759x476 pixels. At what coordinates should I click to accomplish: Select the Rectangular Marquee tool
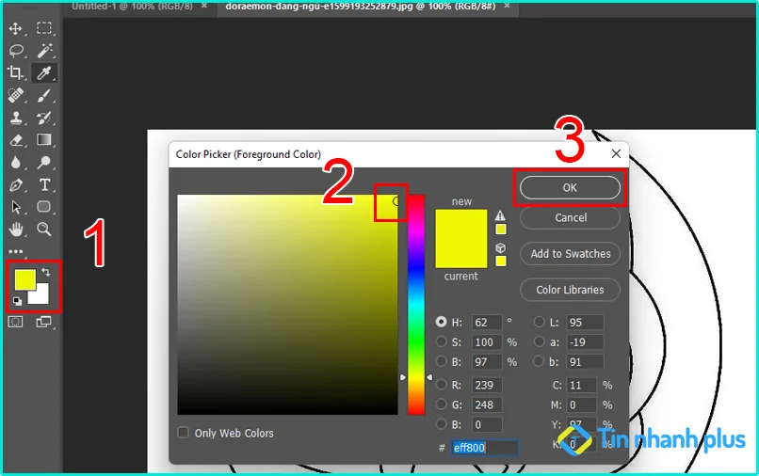point(44,28)
